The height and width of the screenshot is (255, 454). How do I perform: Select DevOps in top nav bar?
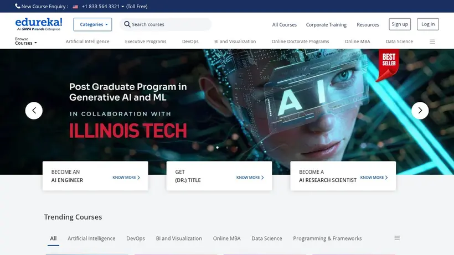coord(190,41)
